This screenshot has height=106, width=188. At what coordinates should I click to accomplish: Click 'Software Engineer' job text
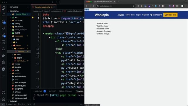(x=104, y=31)
